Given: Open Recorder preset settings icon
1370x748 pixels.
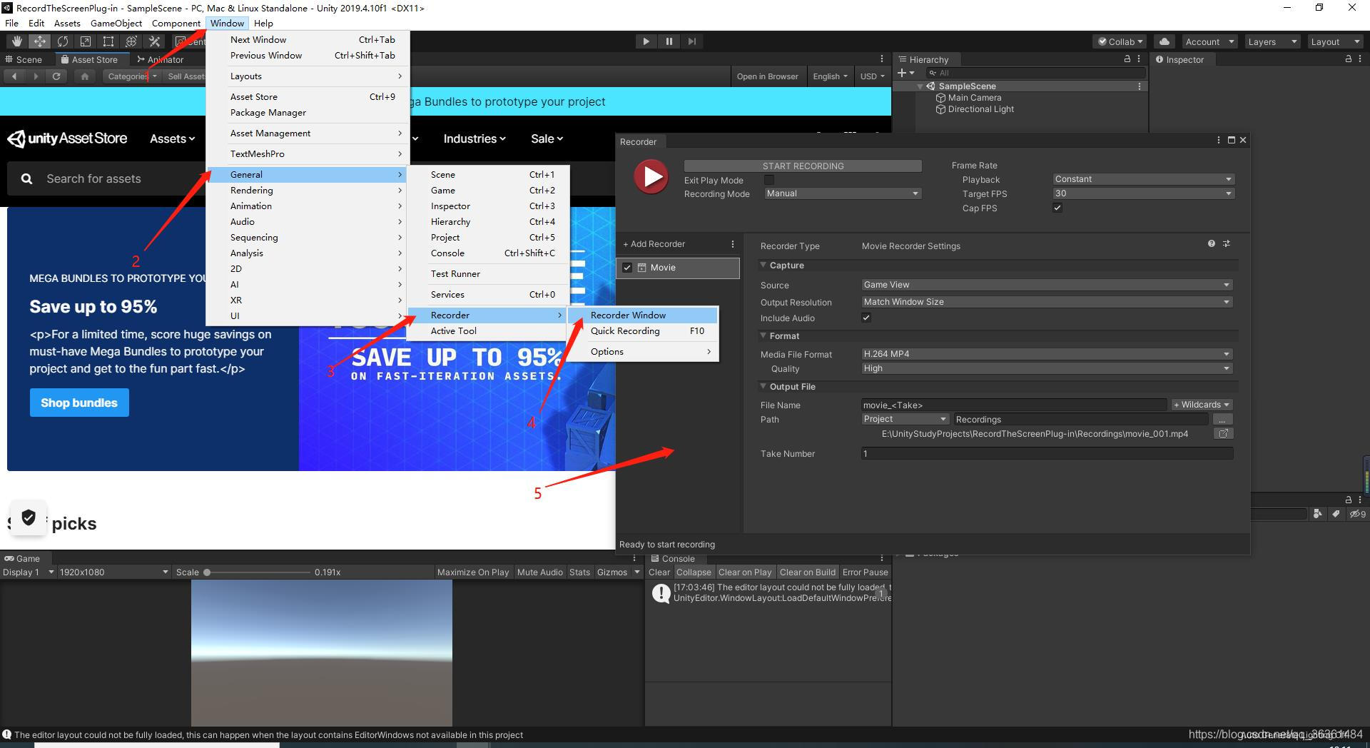Looking at the screenshot, I should (1227, 244).
